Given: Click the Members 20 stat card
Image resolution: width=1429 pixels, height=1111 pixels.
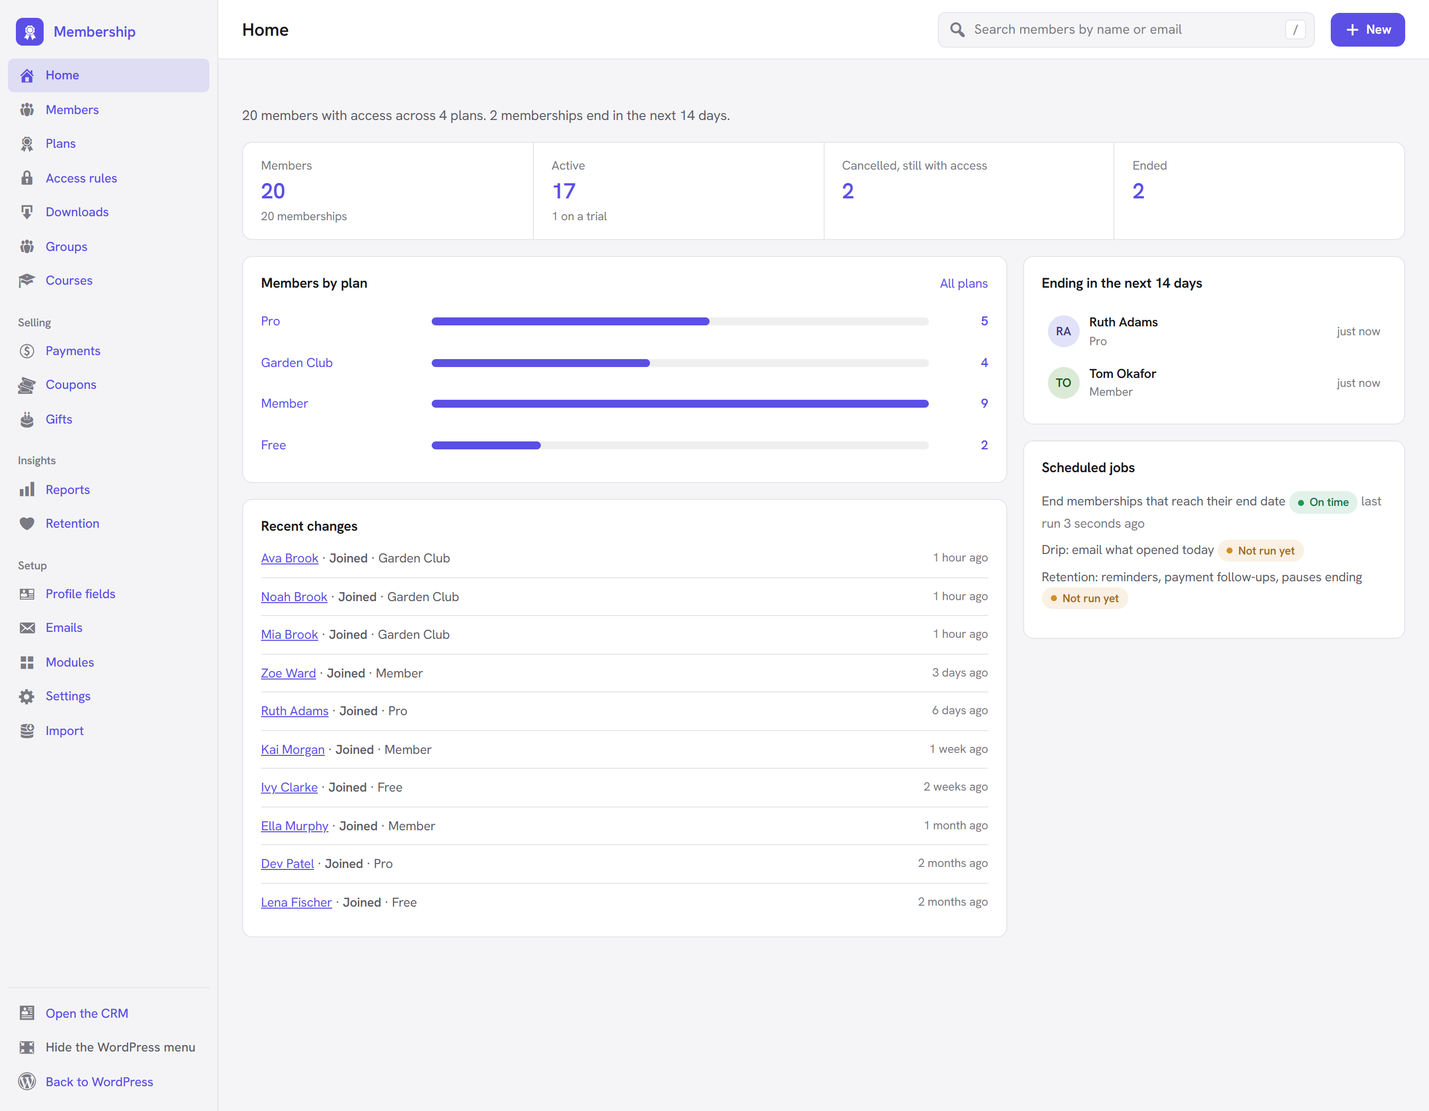Looking at the screenshot, I should [x=388, y=191].
